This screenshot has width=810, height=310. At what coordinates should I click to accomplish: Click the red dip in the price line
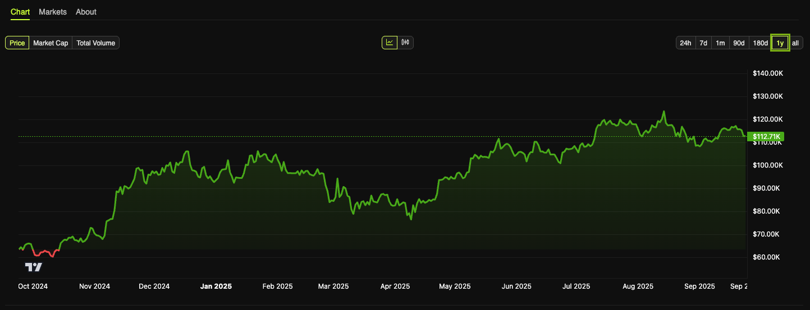pos(45,253)
